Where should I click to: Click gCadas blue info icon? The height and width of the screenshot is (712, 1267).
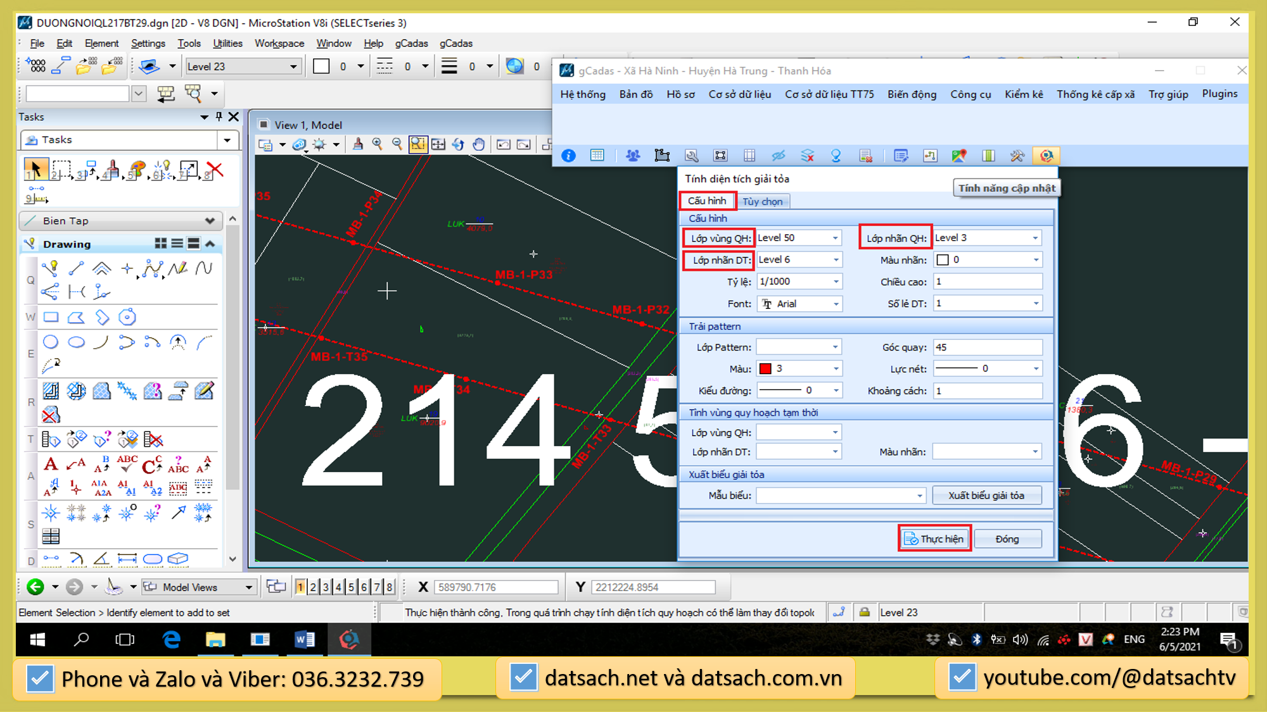(x=568, y=156)
